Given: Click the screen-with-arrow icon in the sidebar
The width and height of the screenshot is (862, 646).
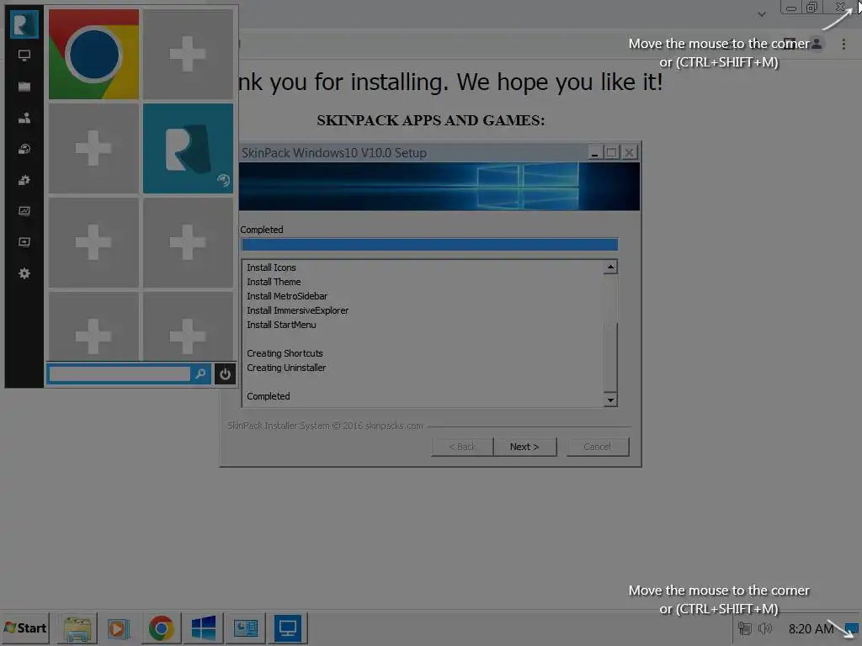Looking at the screenshot, I should pyautogui.click(x=24, y=242).
